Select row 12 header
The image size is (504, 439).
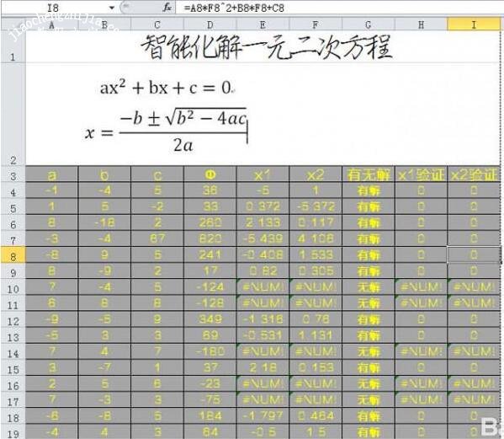click(x=13, y=319)
